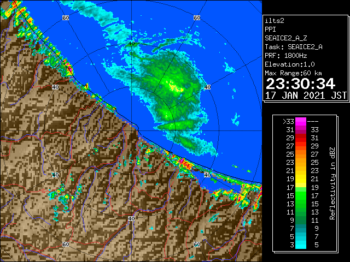Click the yellow core of the offshore echo

pyautogui.click(x=175, y=87)
